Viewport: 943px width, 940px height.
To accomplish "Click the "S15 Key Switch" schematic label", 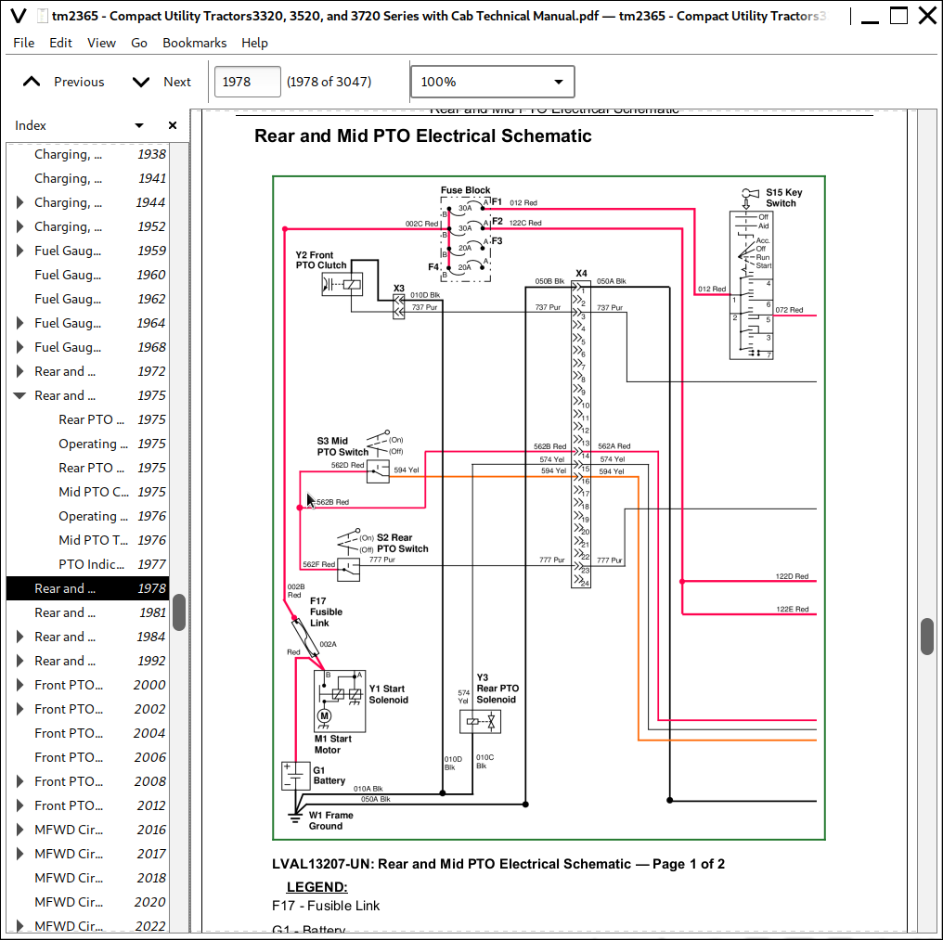I will tap(783, 198).
